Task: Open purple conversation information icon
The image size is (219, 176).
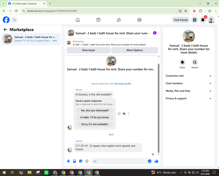Action: tap(155, 33)
